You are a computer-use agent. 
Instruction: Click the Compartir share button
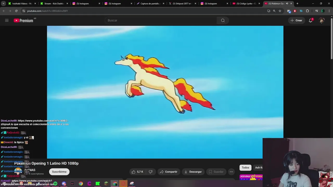point(168,172)
